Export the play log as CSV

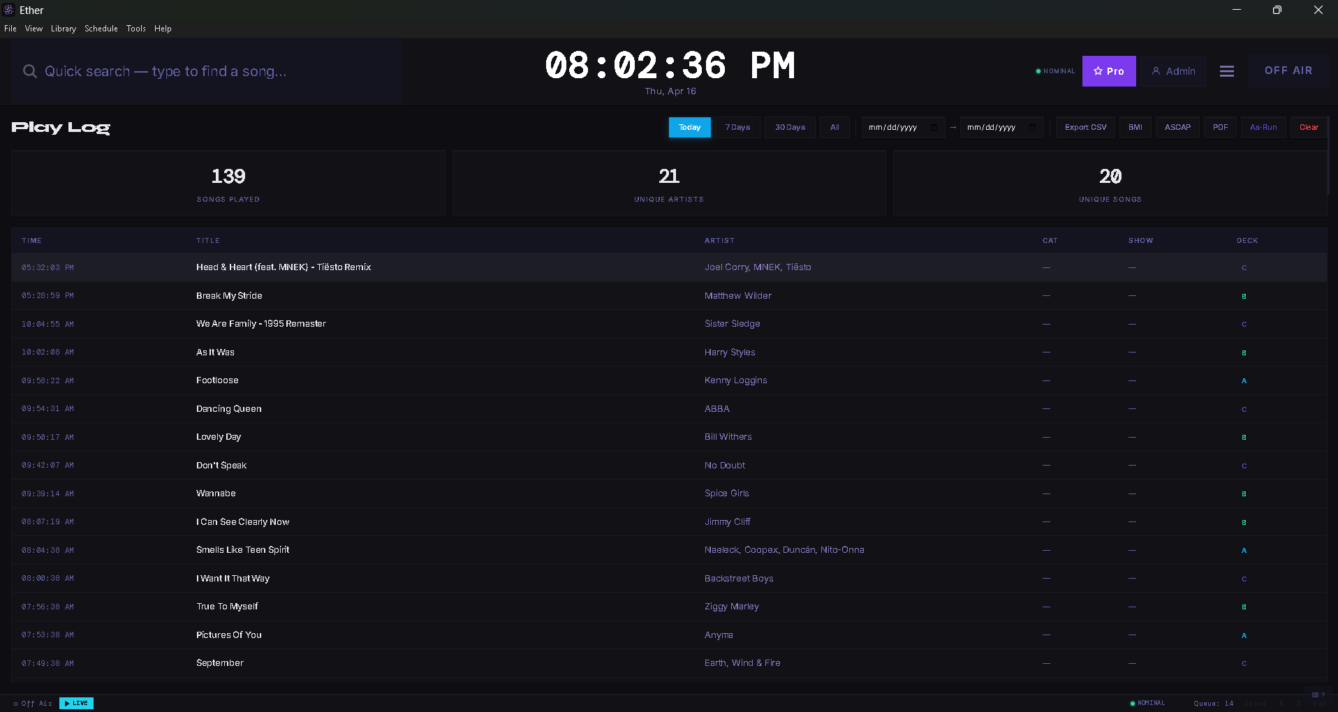coord(1085,128)
